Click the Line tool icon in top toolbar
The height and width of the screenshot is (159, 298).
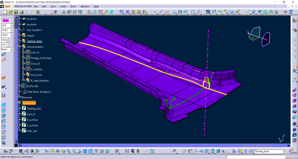161,12
